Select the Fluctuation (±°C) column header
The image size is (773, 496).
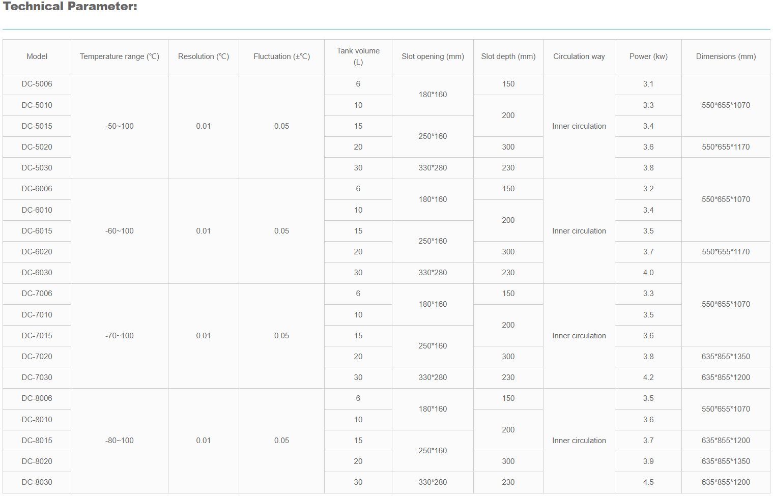(282, 56)
